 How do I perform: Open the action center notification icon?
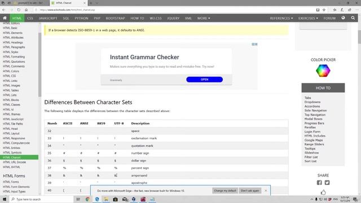[355, 199]
